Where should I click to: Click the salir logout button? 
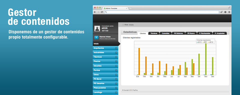105,31
